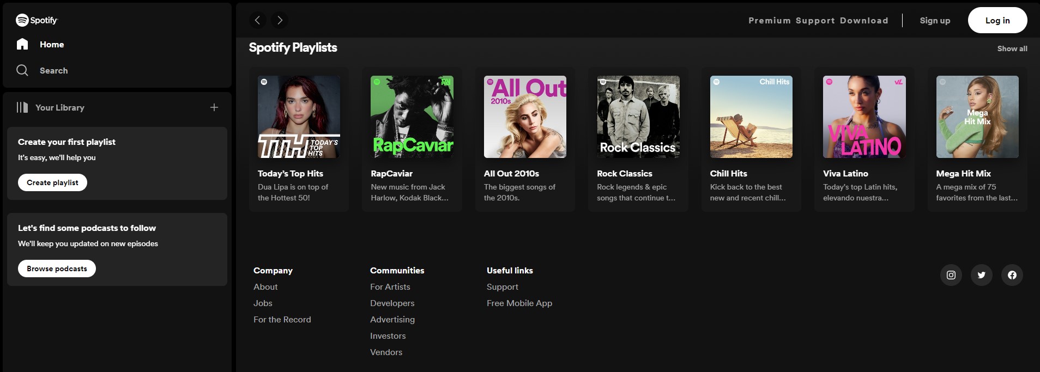This screenshot has width=1040, height=372.
Task: Open the All Out 2010s cover
Action: tap(525, 117)
